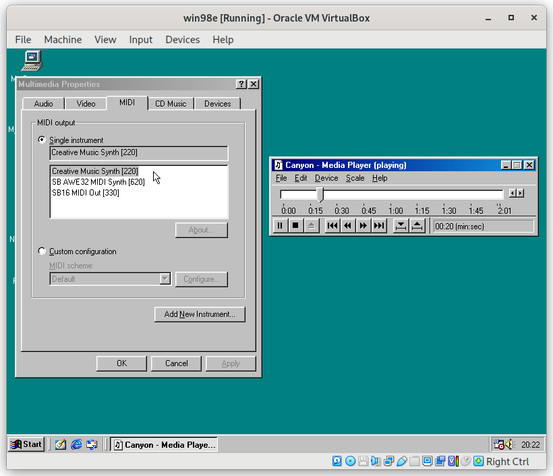Click the scroll backward arrow beside the Media Player trackbar
Image resolution: width=553 pixels, height=476 pixels.
[513, 194]
